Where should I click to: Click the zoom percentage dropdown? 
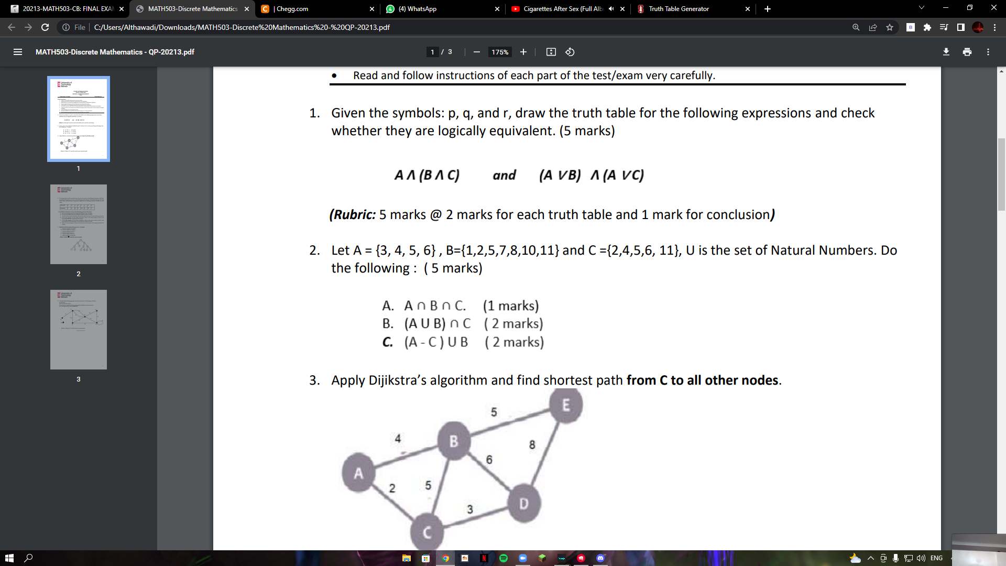[499, 52]
